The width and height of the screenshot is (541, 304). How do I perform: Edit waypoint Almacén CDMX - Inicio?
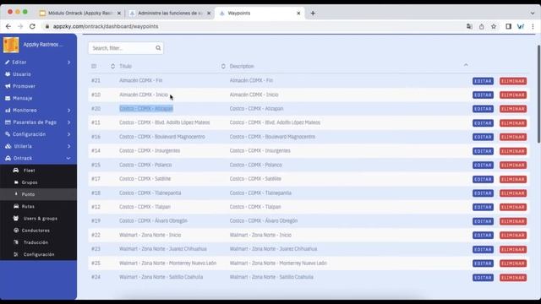[x=483, y=95]
